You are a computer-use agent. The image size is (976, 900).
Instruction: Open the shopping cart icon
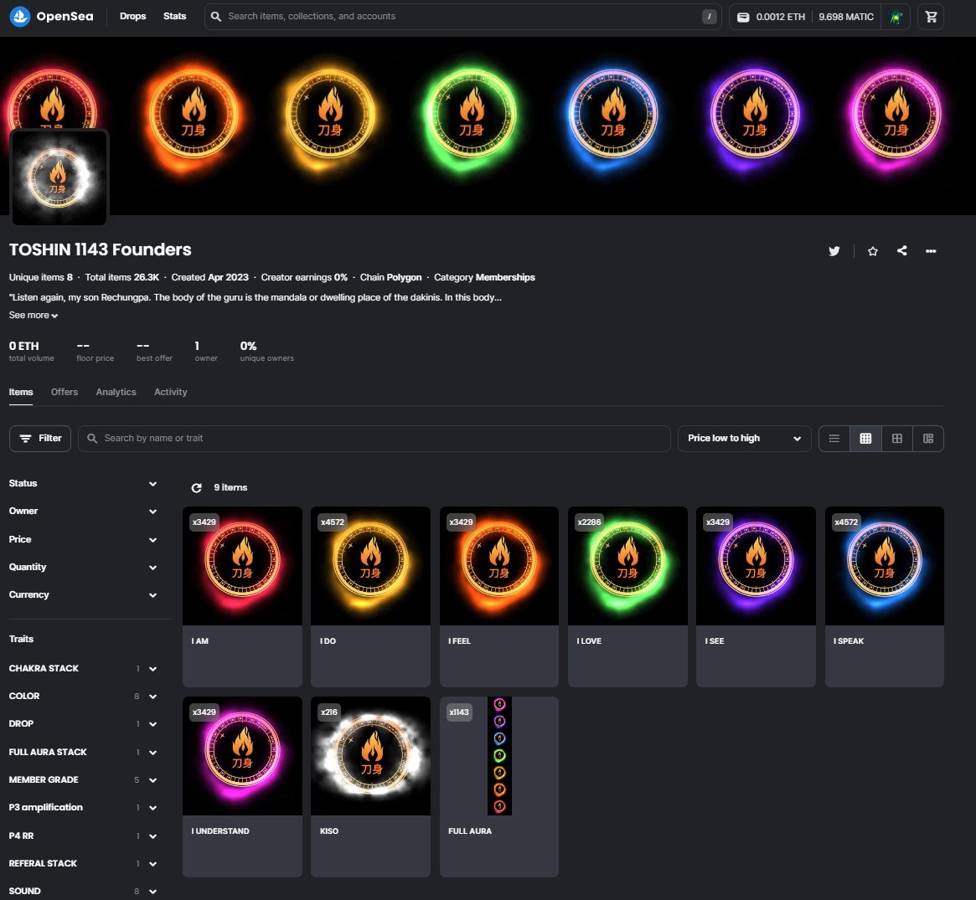click(x=931, y=17)
